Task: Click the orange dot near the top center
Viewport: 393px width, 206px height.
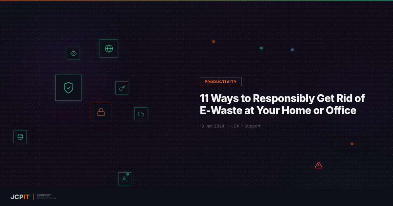Action: (x=213, y=42)
